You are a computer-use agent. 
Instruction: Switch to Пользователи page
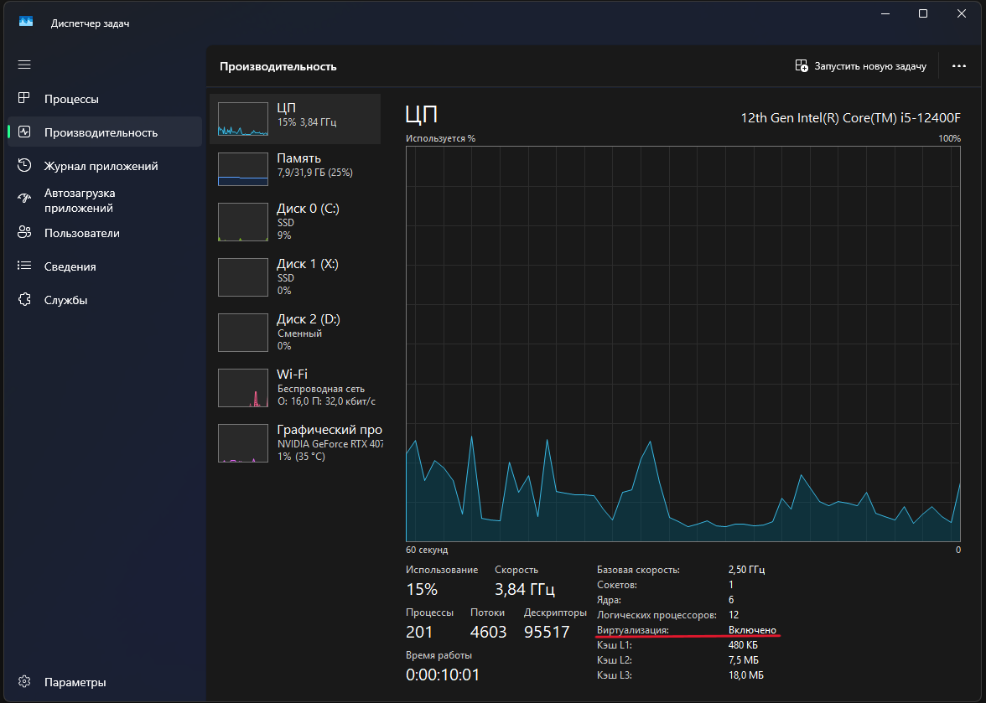pos(104,233)
